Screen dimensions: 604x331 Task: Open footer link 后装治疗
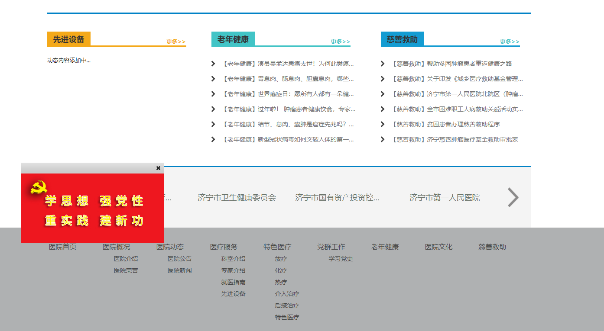click(287, 305)
